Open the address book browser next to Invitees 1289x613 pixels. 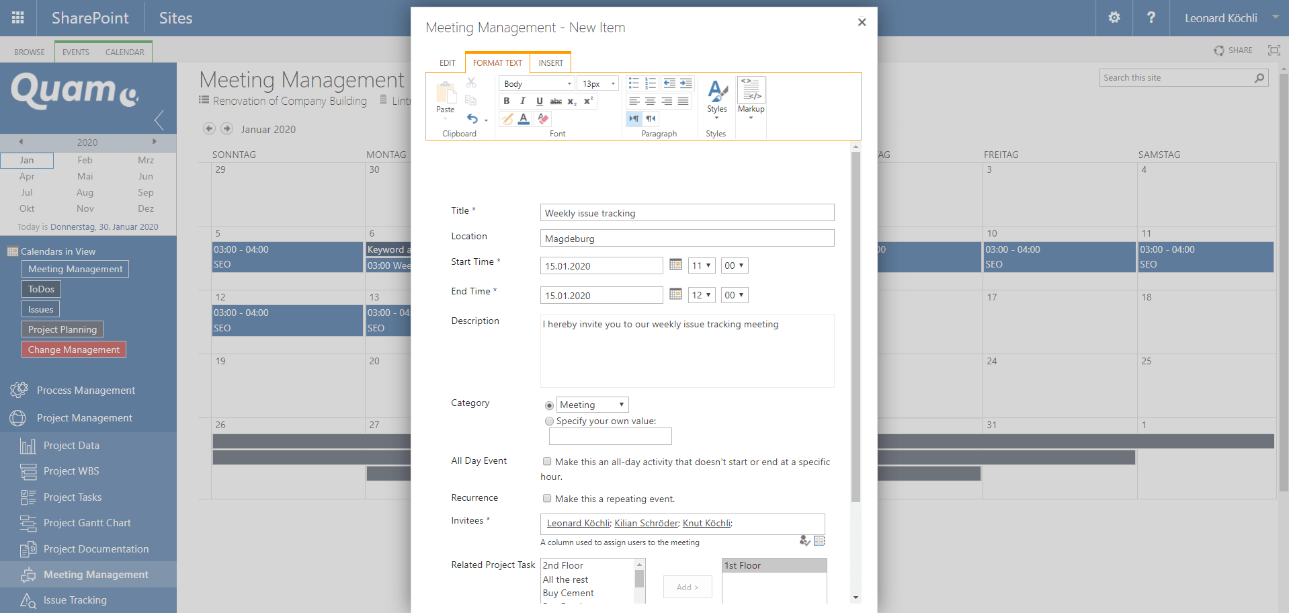819,540
